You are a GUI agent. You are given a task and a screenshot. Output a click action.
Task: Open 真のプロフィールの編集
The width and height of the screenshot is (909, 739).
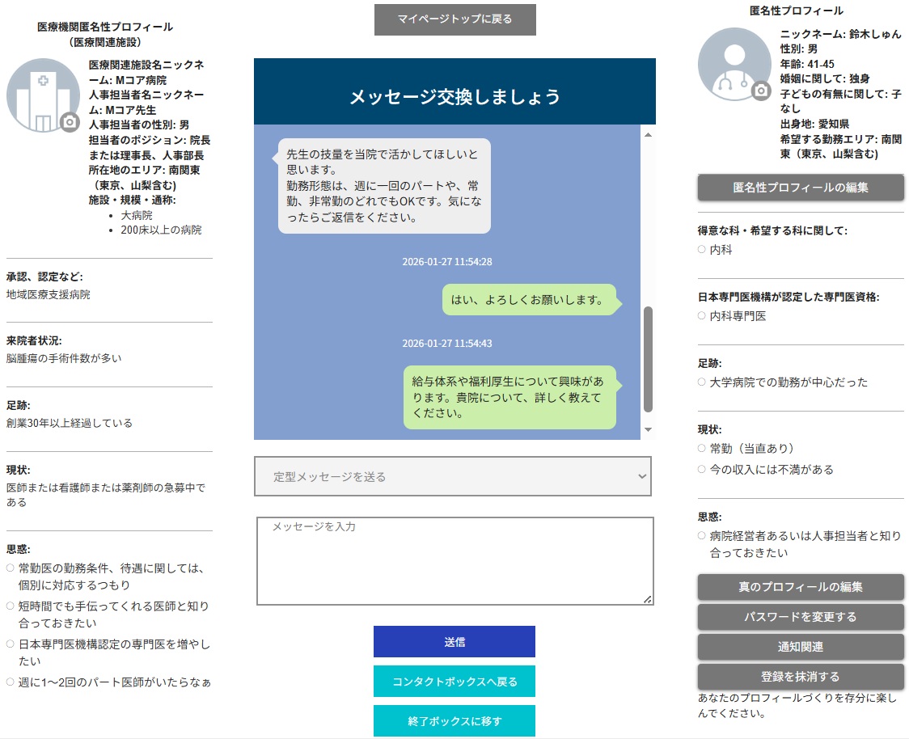[x=800, y=588]
